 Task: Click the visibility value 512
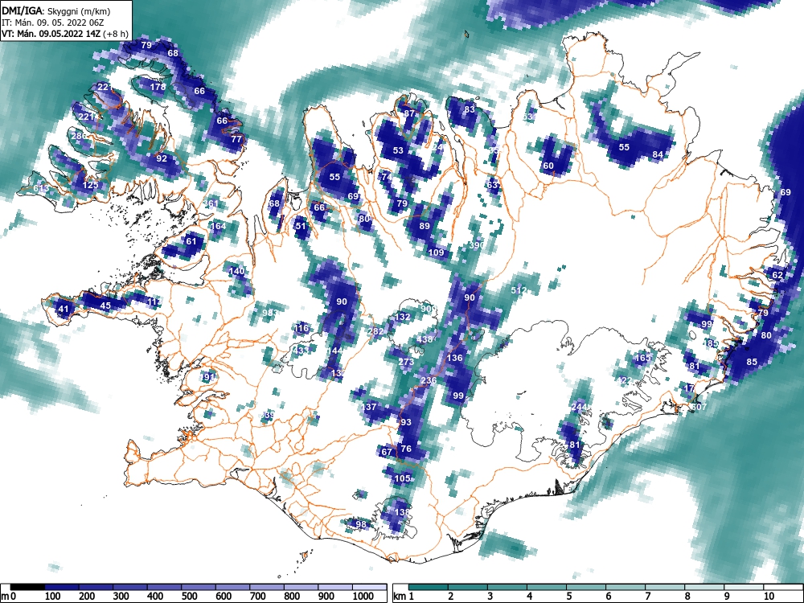(x=519, y=290)
